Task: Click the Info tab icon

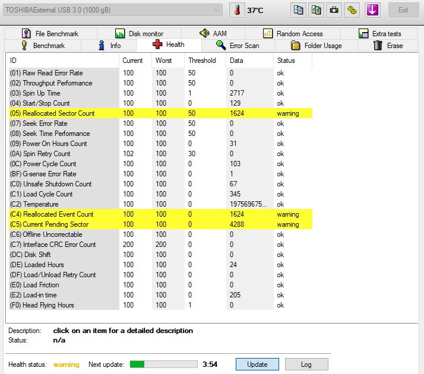Action: tap(102, 45)
